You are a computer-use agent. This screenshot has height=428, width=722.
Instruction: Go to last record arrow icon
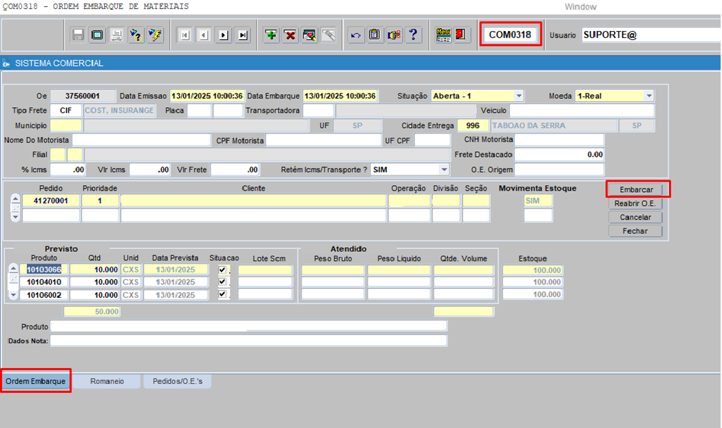[243, 35]
